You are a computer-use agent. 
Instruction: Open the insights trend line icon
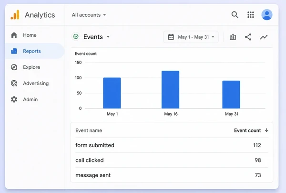264,37
